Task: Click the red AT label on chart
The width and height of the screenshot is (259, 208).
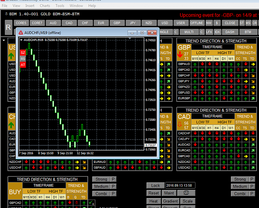Action: pos(23,65)
